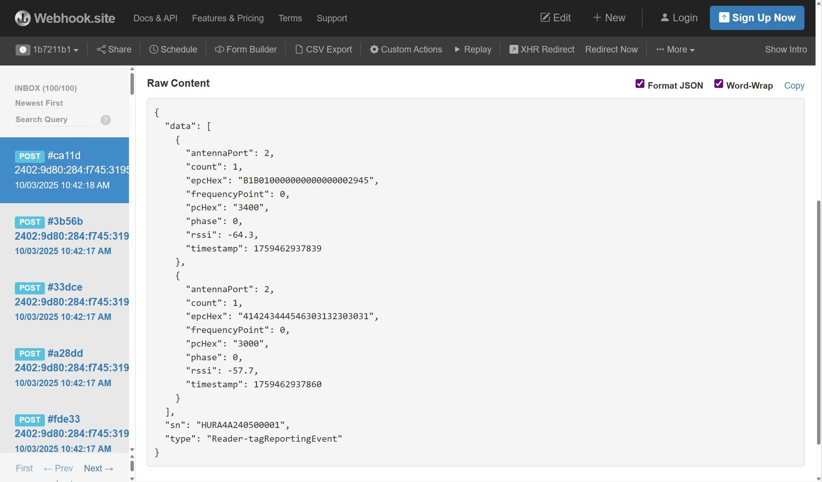Open Form Builder from the toolbar

(246, 49)
